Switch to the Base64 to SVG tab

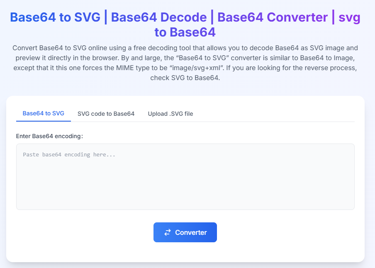[x=43, y=113]
